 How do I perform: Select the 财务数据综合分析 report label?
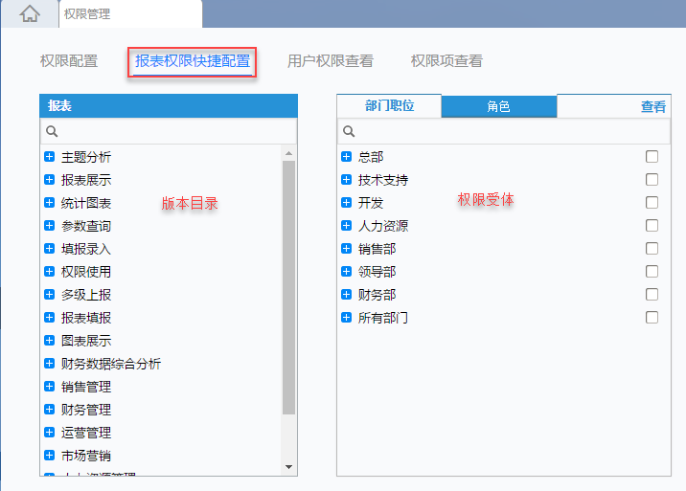point(111,364)
